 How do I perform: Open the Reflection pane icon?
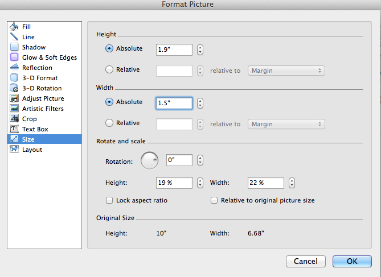tap(14, 67)
